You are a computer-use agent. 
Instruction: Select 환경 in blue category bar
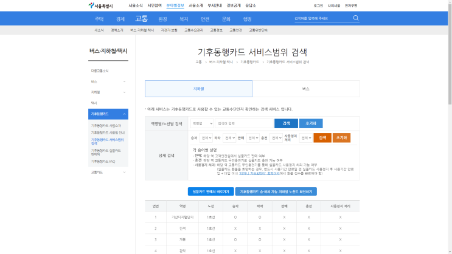pos(162,19)
